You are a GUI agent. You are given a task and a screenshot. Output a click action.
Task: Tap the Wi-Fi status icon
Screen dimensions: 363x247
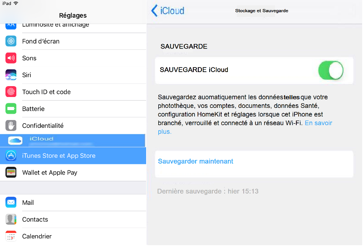point(16,3)
